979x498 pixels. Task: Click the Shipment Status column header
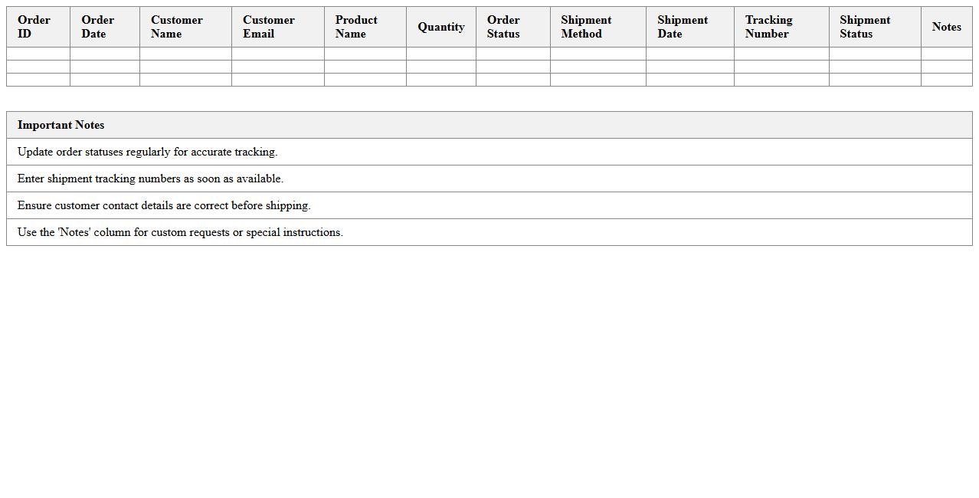click(874, 27)
